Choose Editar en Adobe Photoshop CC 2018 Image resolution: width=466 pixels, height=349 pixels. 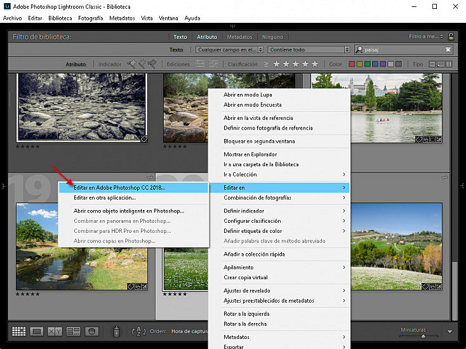133,187
